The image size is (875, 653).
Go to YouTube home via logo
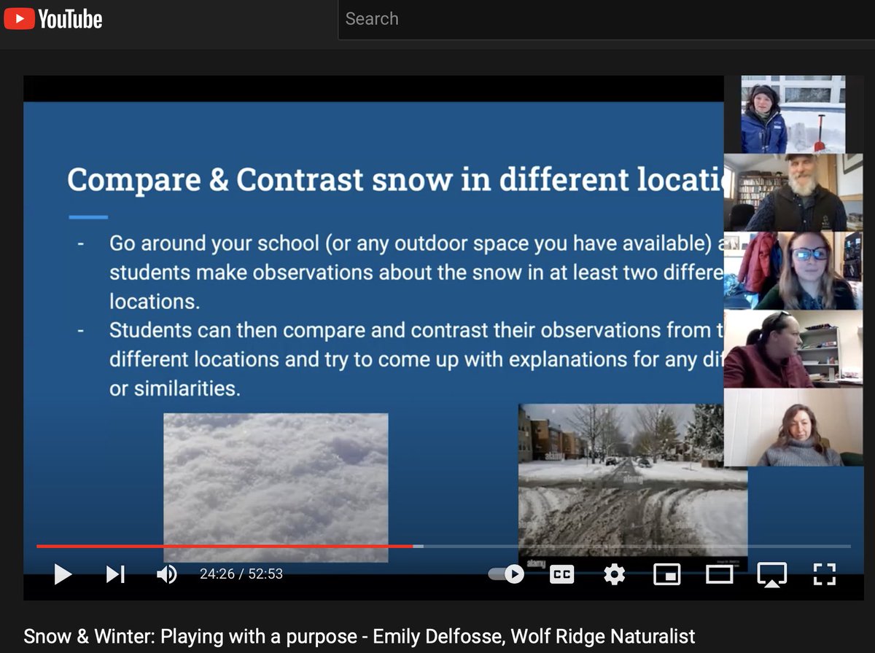(52, 19)
